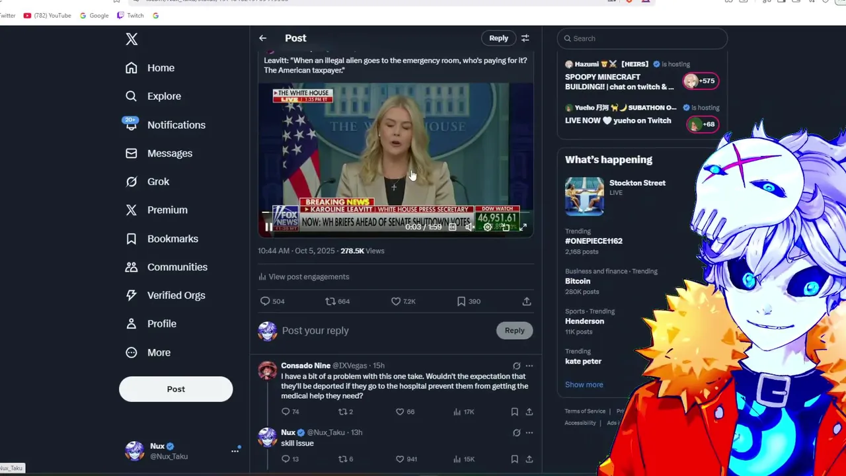Reply to Consado Nine's comment showing 74
Screen dimensions: 846x476
coord(289,412)
